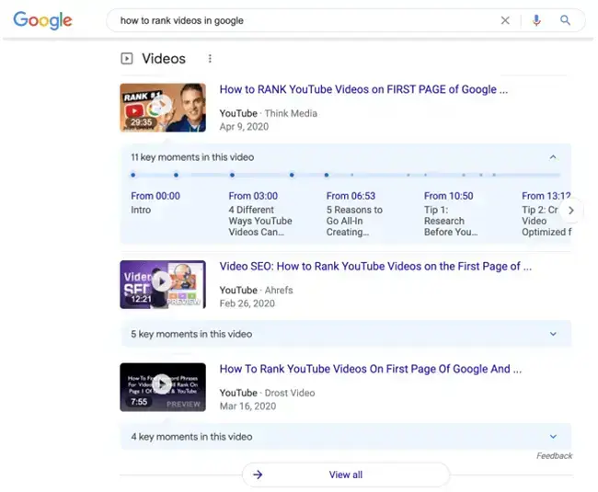Open the Think Media video thumbnail
The image size is (598, 492).
[x=161, y=108]
